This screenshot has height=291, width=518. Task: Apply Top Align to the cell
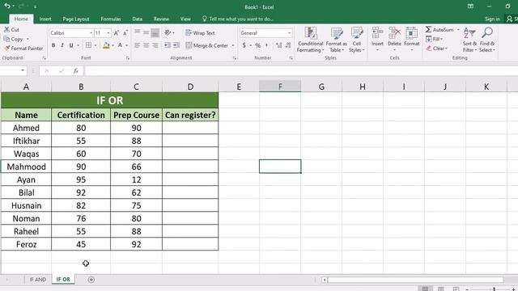[138, 32]
